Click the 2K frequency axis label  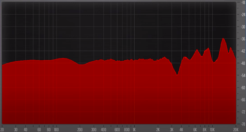tap(158, 129)
